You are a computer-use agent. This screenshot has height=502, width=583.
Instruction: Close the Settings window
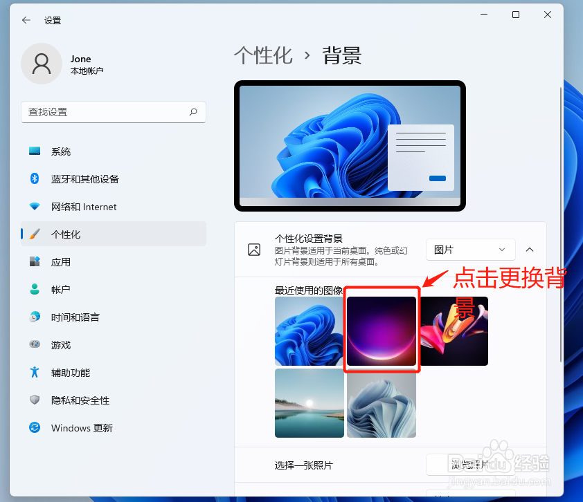(547, 15)
